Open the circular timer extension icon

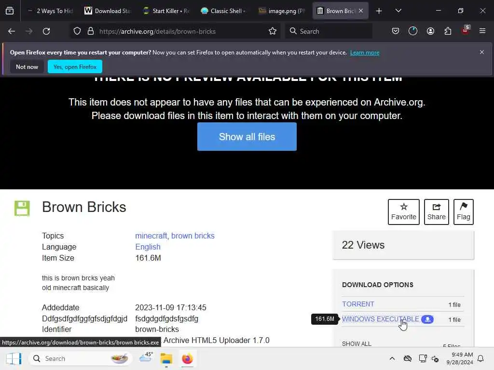(413, 31)
